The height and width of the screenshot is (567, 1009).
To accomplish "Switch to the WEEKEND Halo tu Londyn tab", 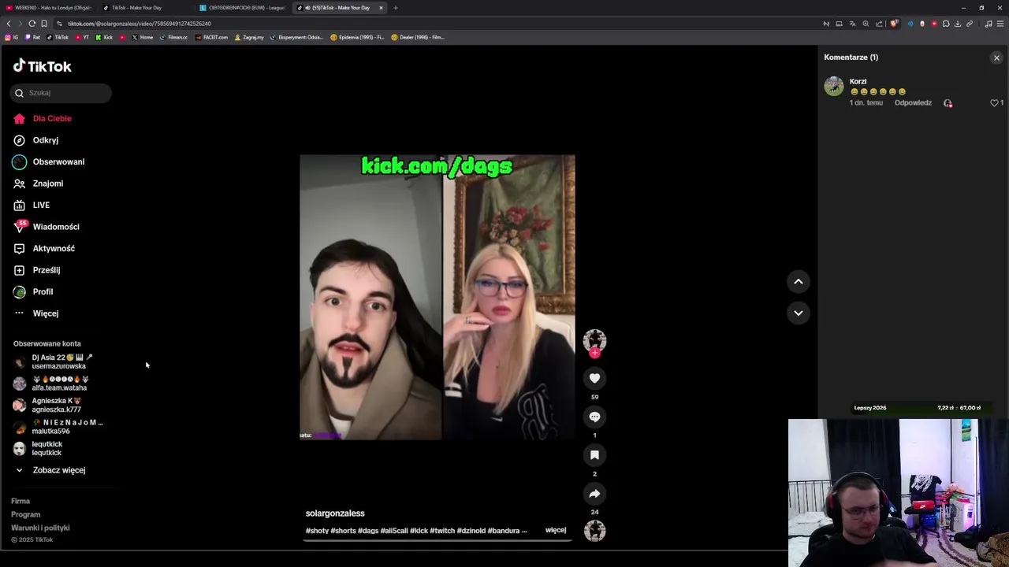I will pyautogui.click(x=49, y=8).
